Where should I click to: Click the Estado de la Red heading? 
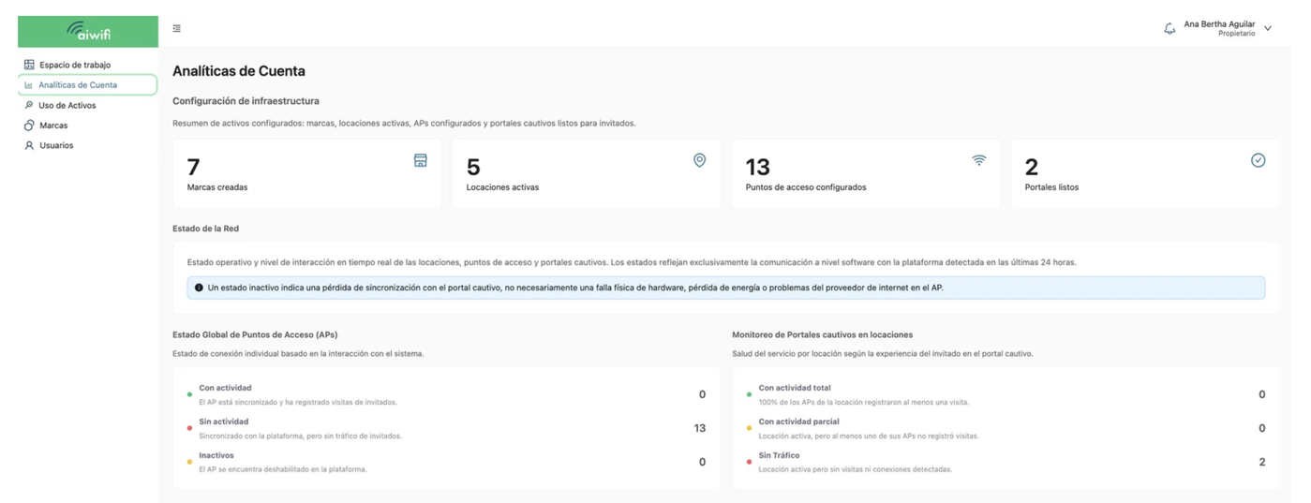205,228
